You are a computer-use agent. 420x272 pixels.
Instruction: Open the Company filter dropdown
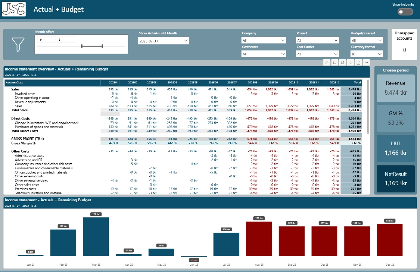[264, 40]
